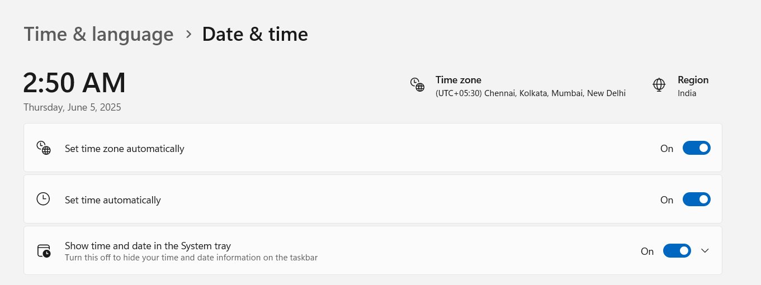
Task: Toggle Show time and date in System tray
Action: pos(677,251)
